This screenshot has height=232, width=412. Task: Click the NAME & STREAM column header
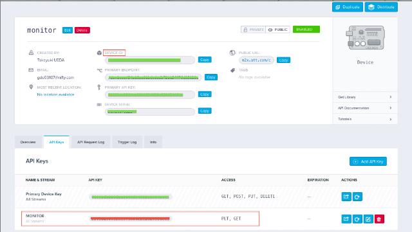(x=40, y=180)
